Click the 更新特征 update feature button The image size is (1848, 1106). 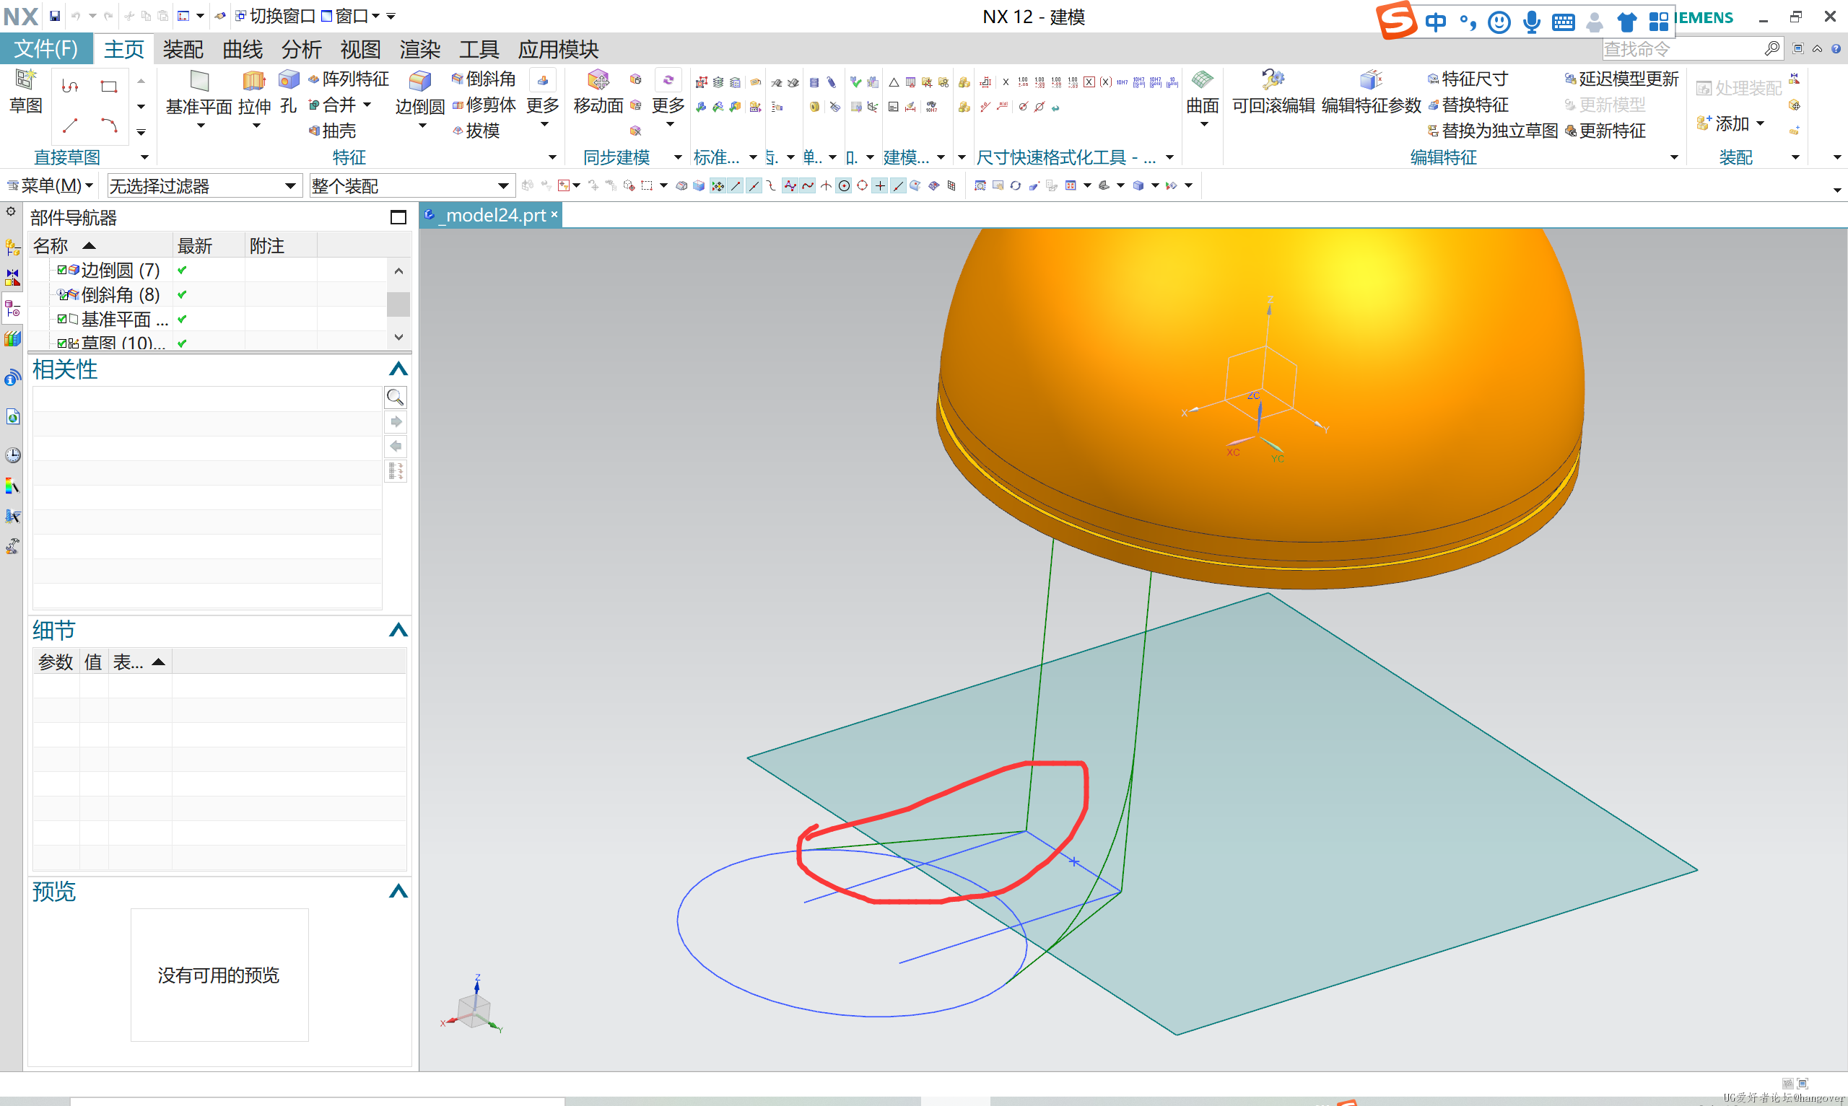click(x=1605, y=131)
